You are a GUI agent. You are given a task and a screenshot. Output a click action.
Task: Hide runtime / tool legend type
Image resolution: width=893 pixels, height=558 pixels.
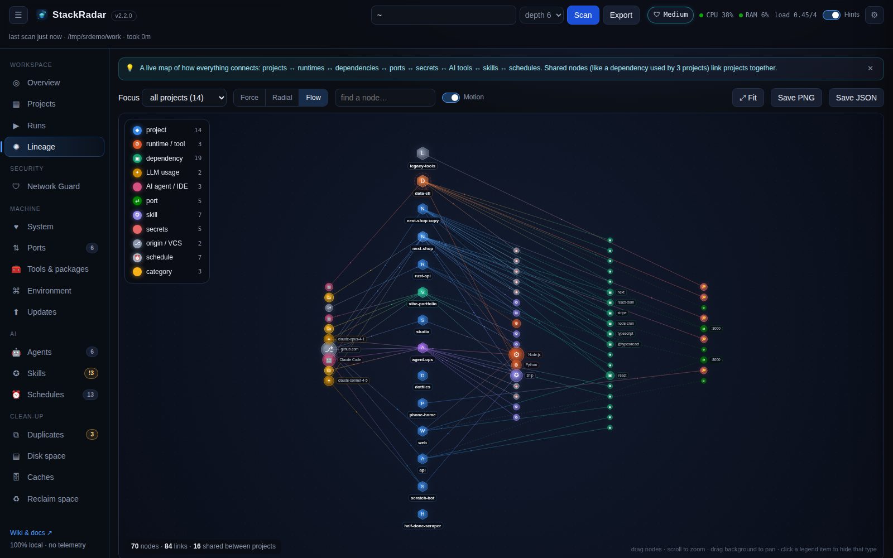(167, 144)
